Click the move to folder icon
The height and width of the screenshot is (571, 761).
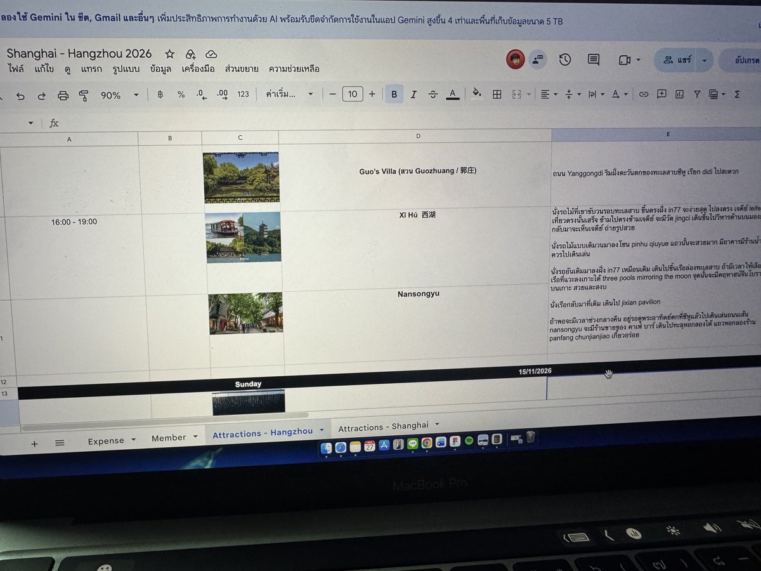190,54
